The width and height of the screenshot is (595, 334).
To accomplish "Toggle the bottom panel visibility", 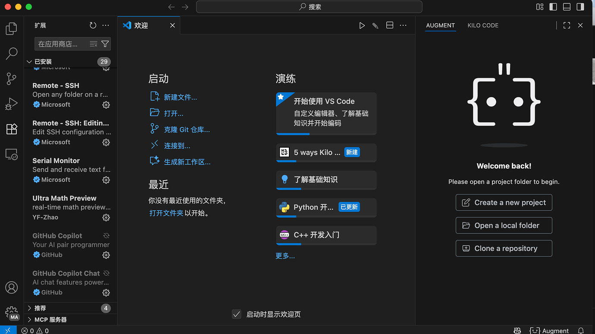I will coord(567,7).
